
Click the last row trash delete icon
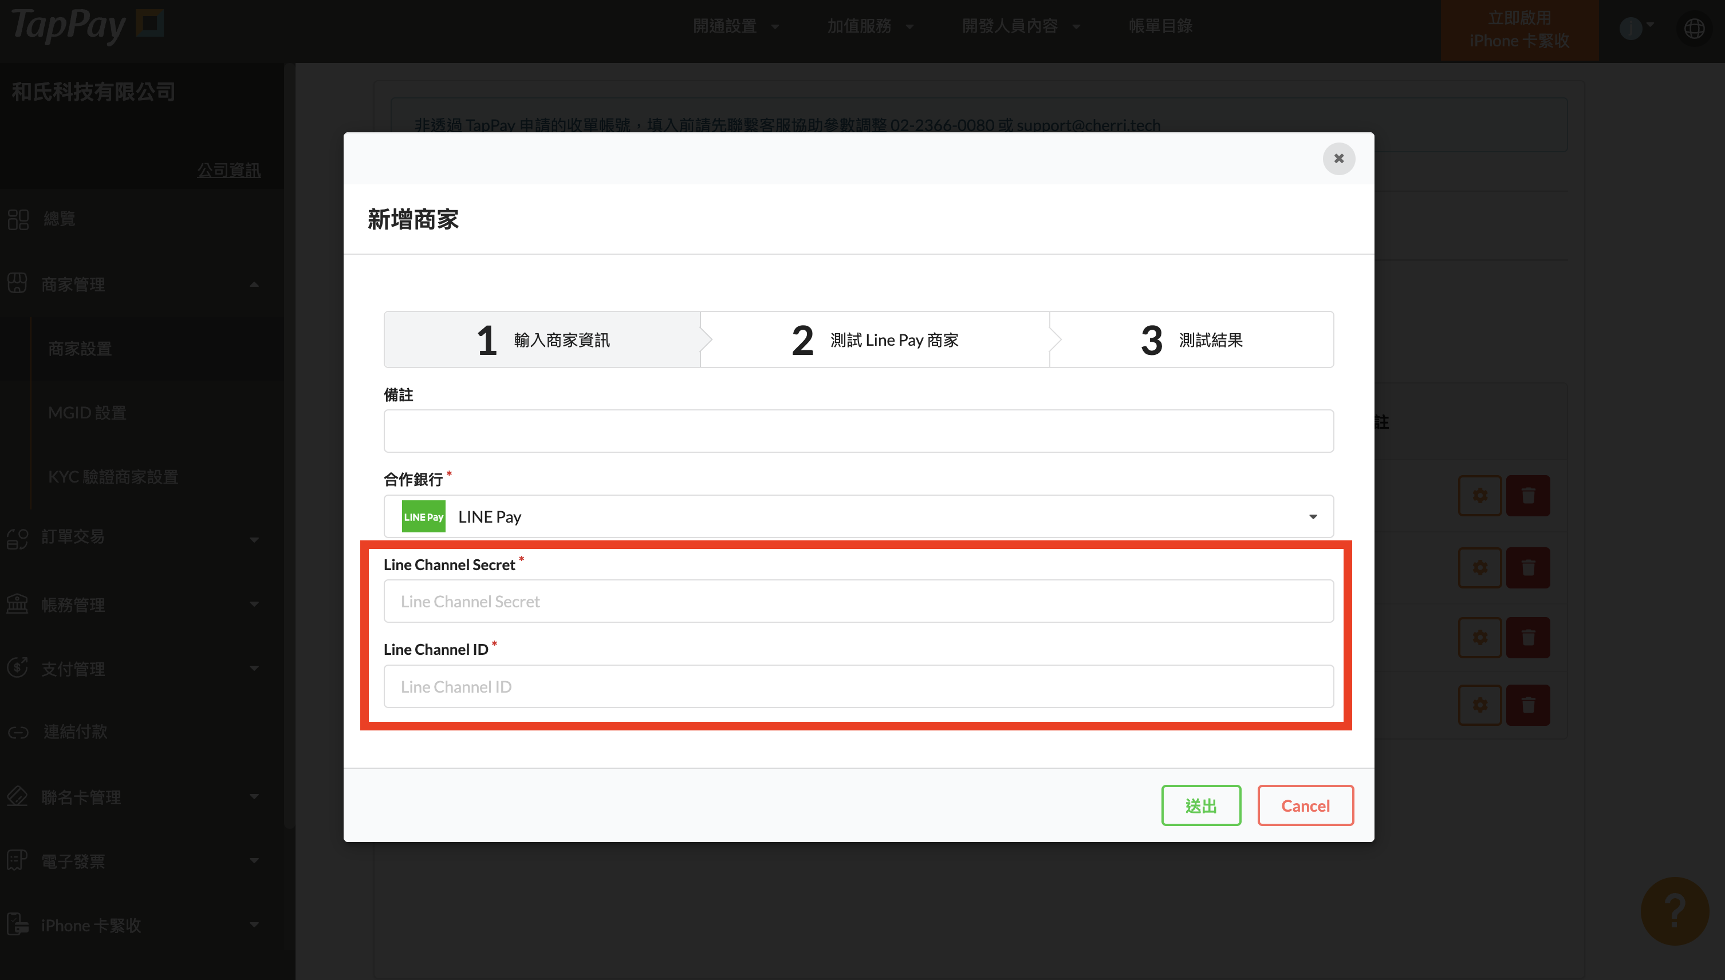[1528, 705]
